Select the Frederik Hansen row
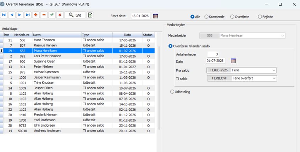The width and height of the screenshot is (300, 152). point(77,115)
